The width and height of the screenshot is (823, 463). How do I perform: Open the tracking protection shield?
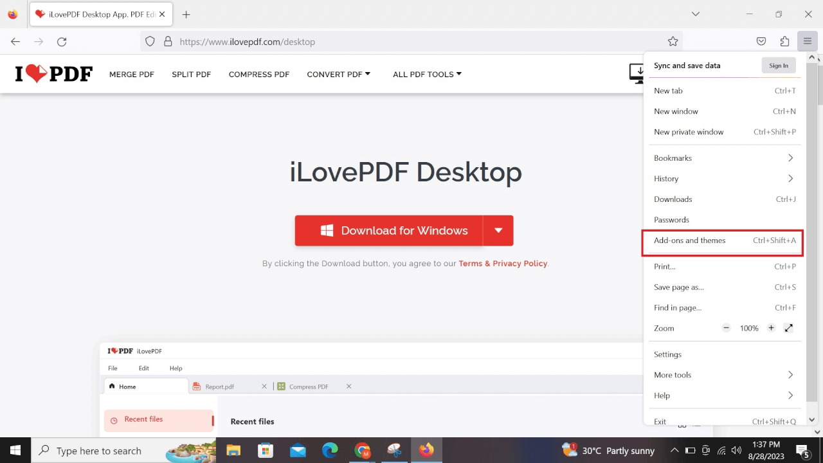(150, 42)
